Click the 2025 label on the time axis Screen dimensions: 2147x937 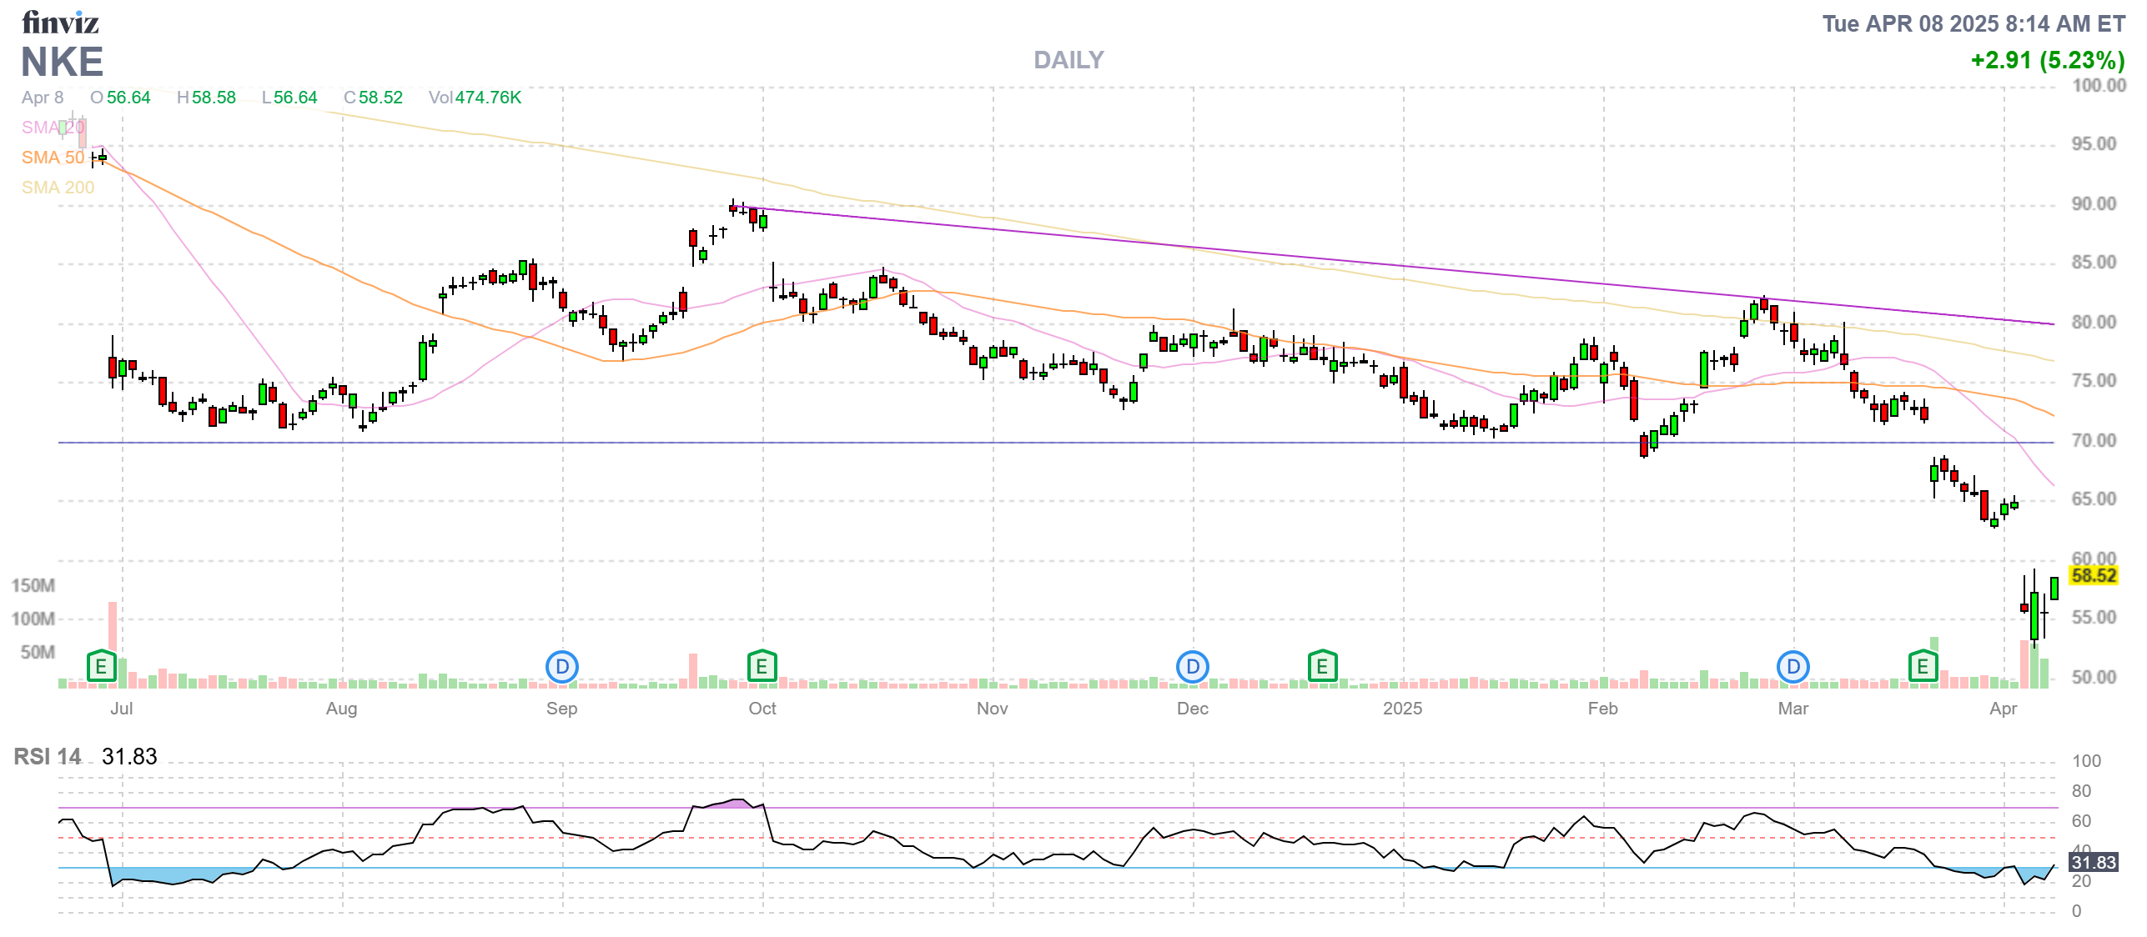pos(1402,709)
